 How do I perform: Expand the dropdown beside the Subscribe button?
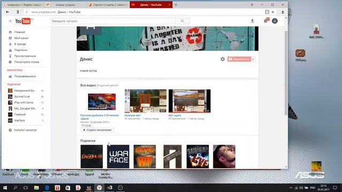(253, 59)
